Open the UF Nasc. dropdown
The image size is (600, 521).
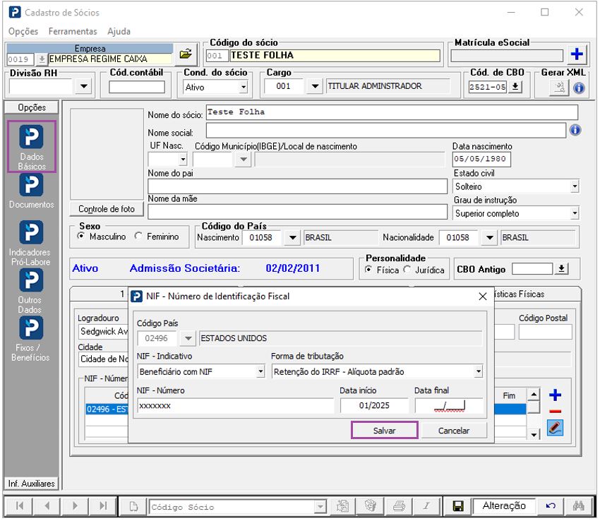(183, 160)
